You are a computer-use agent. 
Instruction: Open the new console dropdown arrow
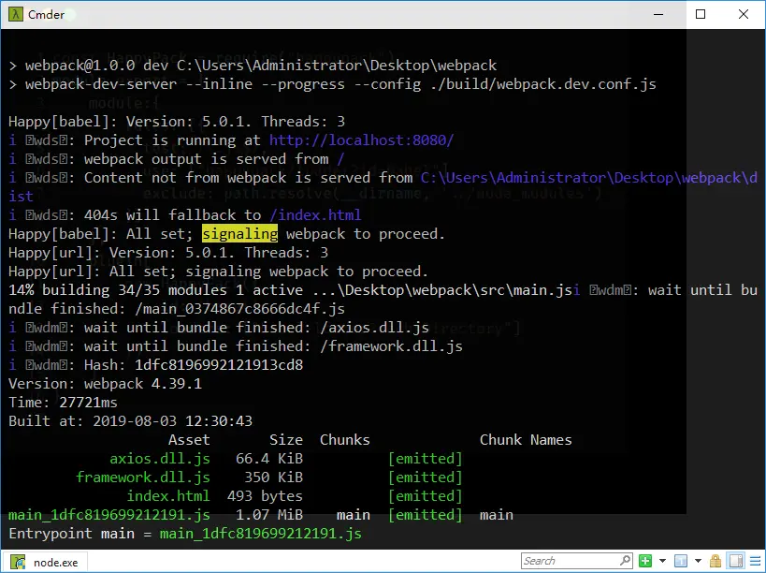[x=662, y=561]
